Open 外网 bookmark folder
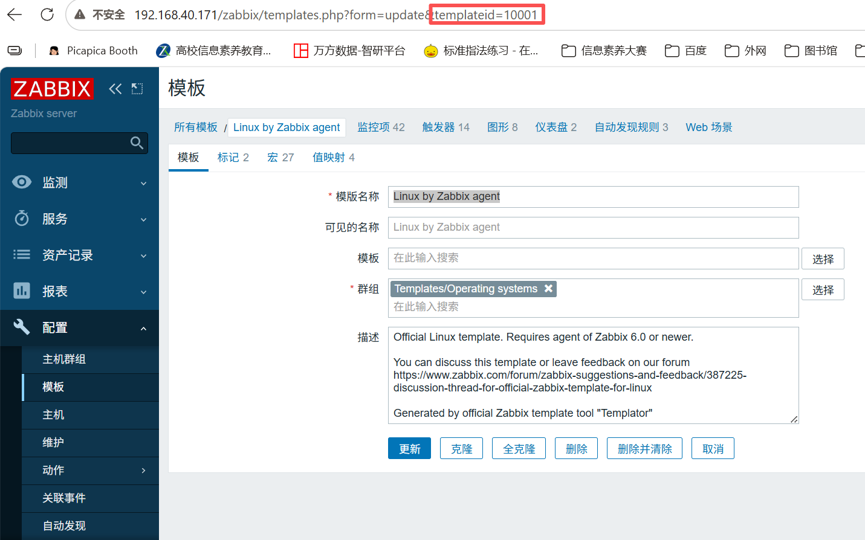The height and width of the screenshot is (540, 865). click(x=745, y=51)
